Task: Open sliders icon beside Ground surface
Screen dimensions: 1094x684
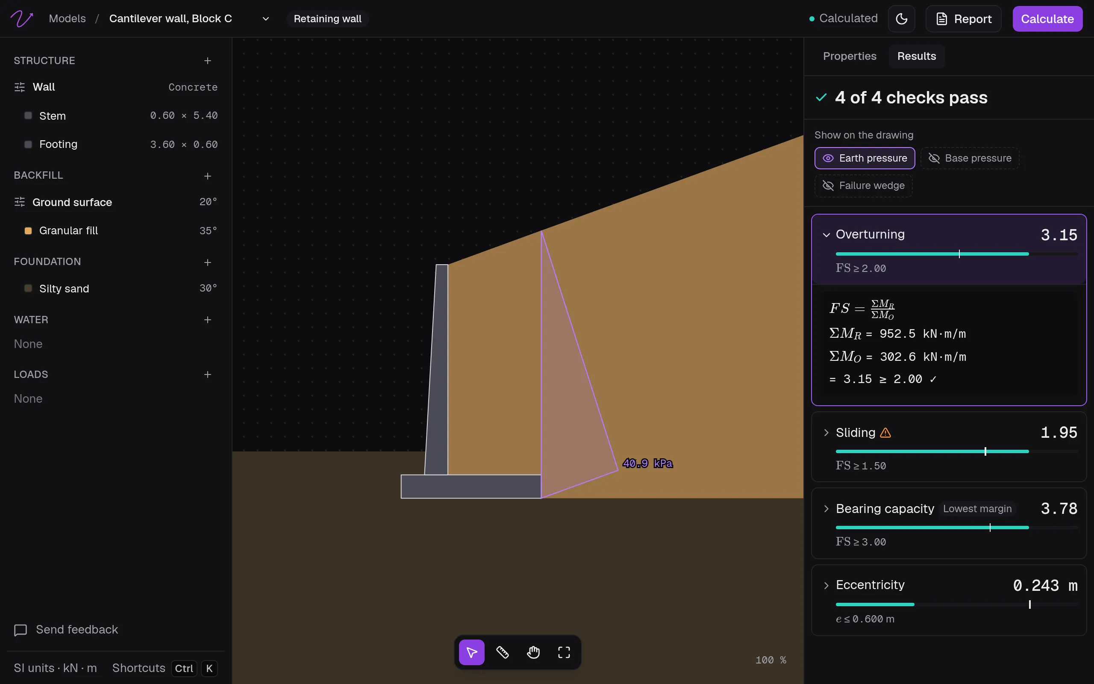Action: pos(19,202)
